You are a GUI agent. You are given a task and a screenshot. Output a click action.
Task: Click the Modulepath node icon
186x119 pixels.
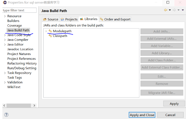pos(50,31)
